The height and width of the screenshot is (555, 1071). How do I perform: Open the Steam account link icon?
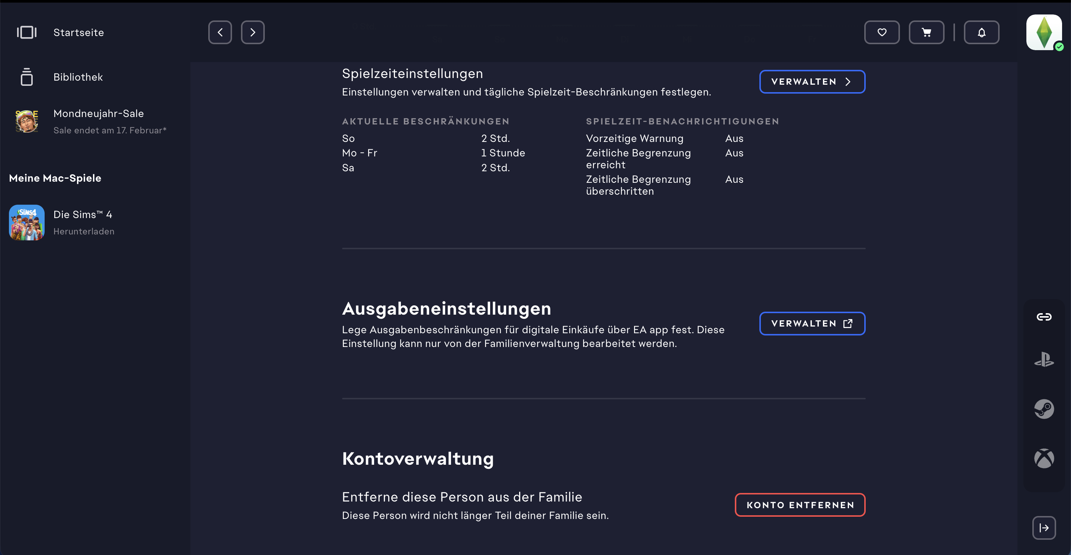(x=1043, y=409)
